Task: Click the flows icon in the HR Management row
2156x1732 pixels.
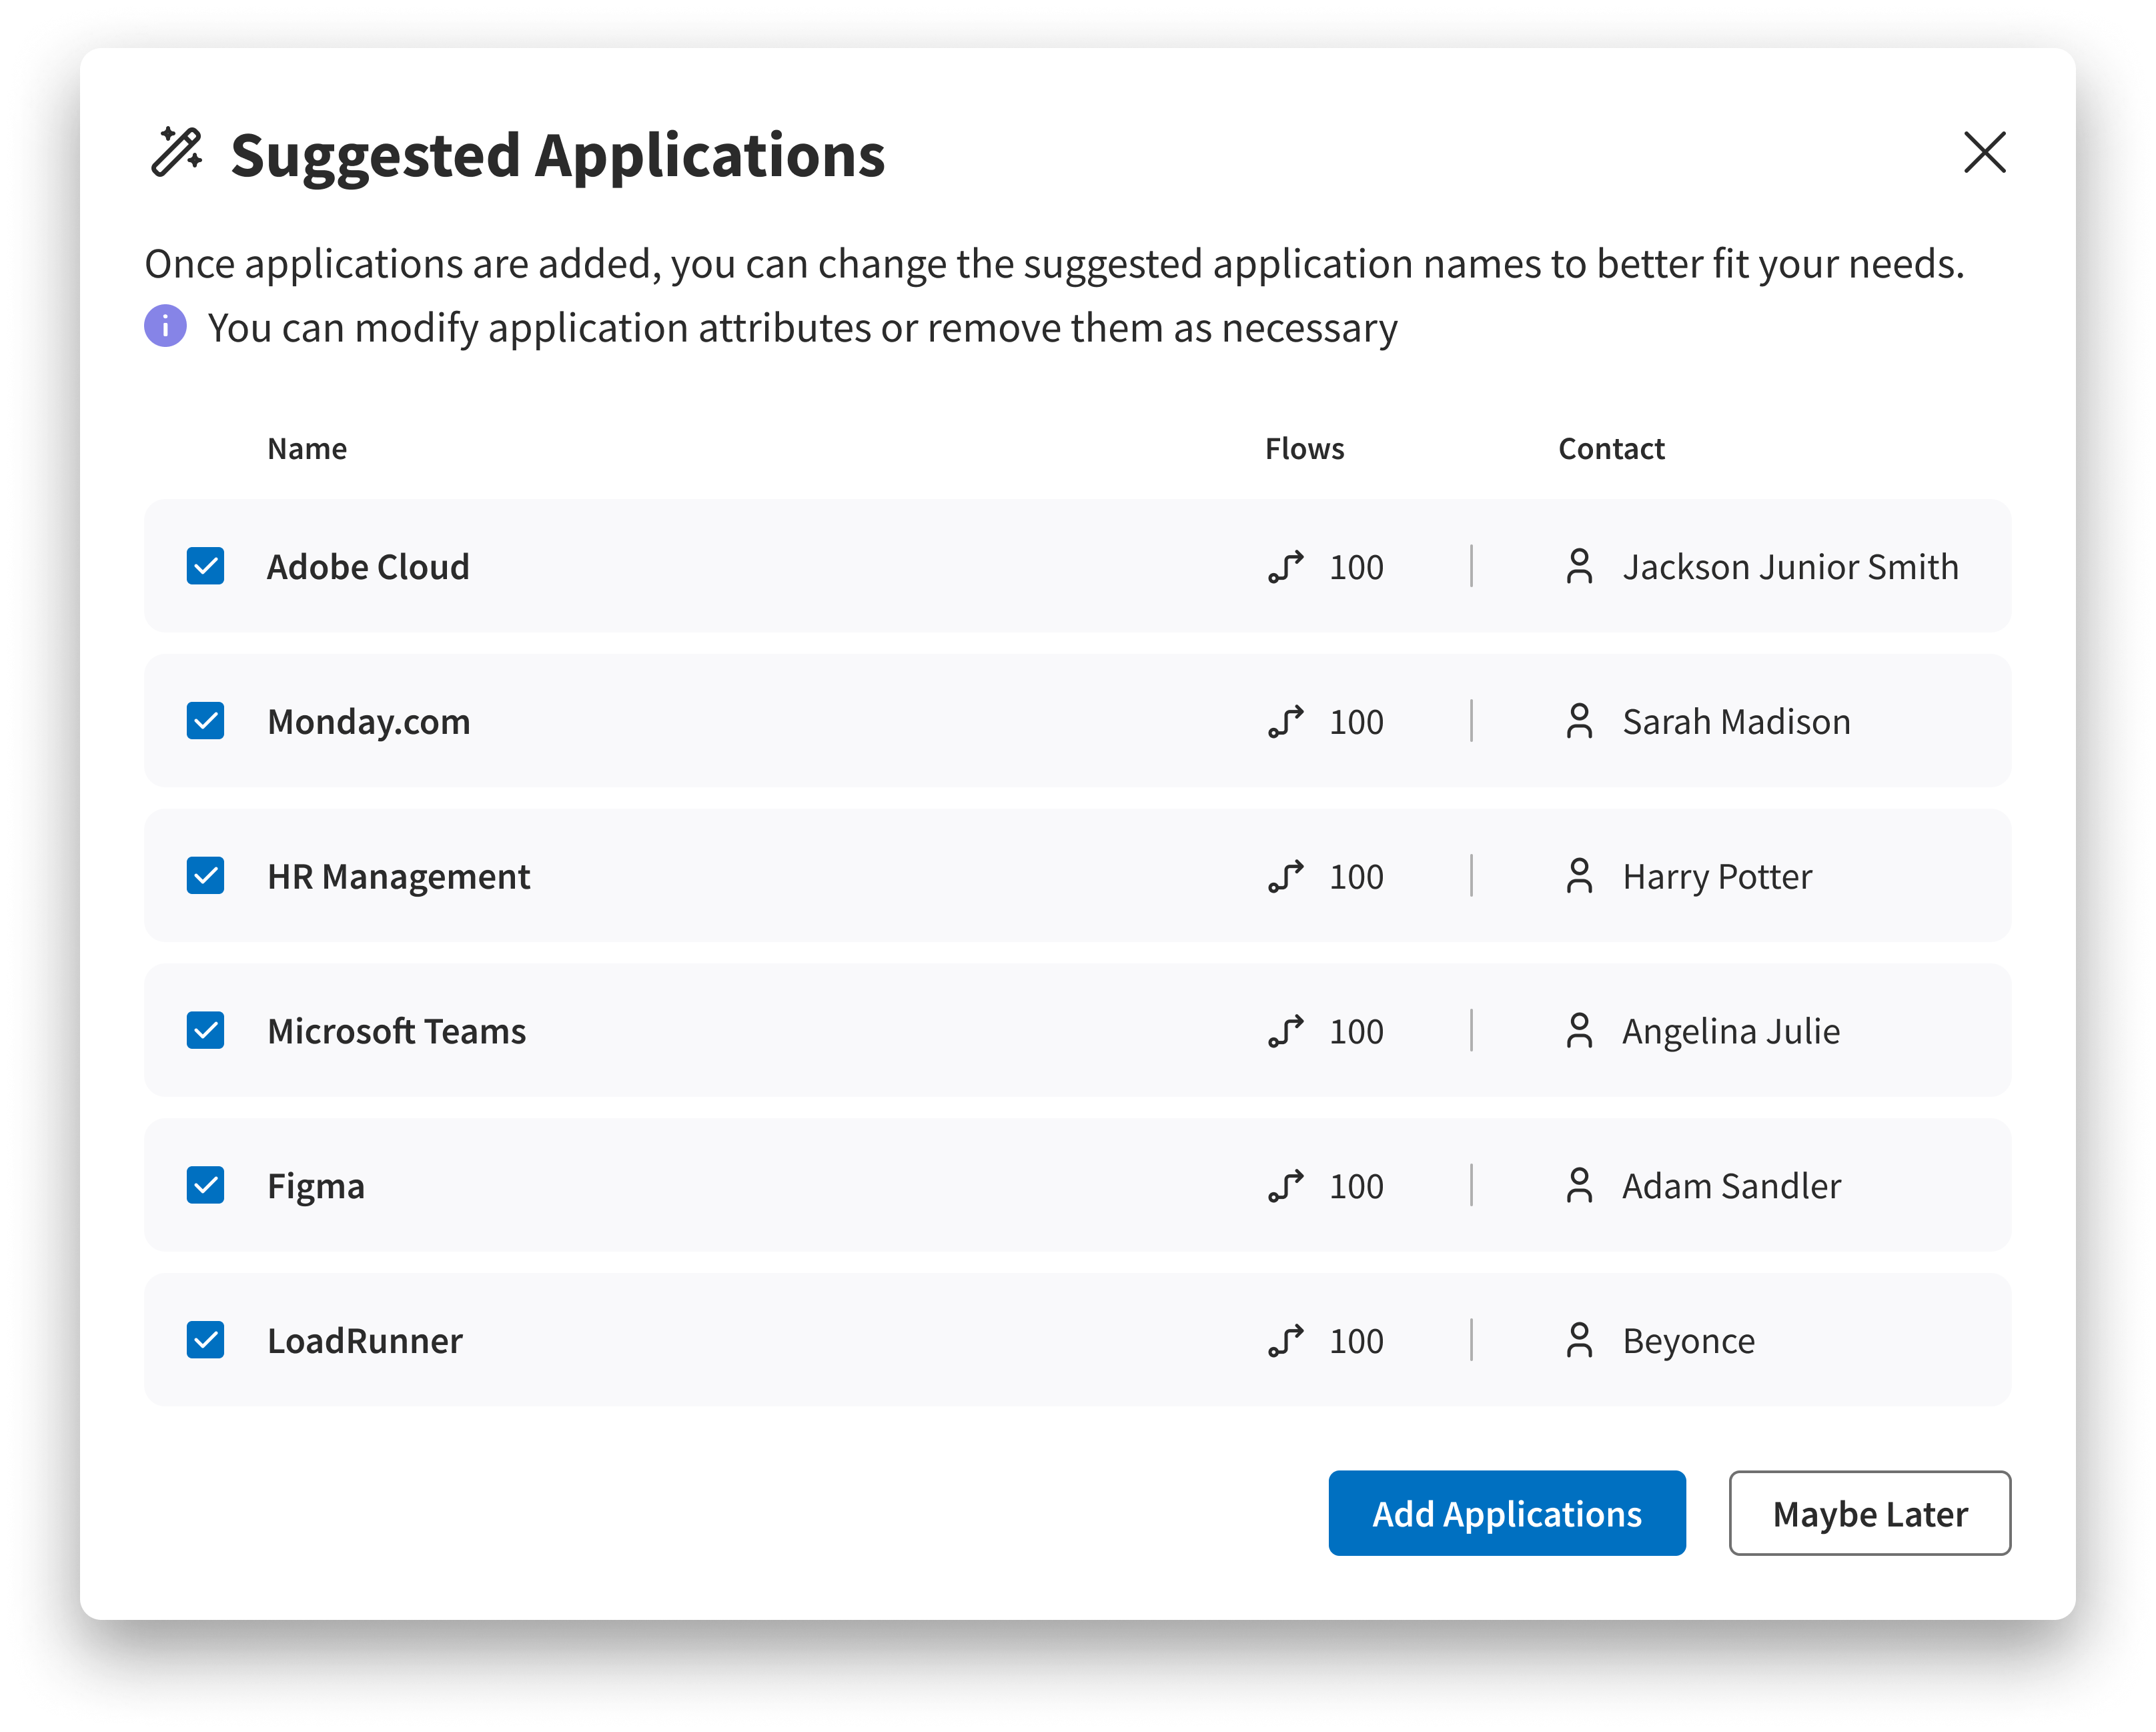Action: (1286, 876)
